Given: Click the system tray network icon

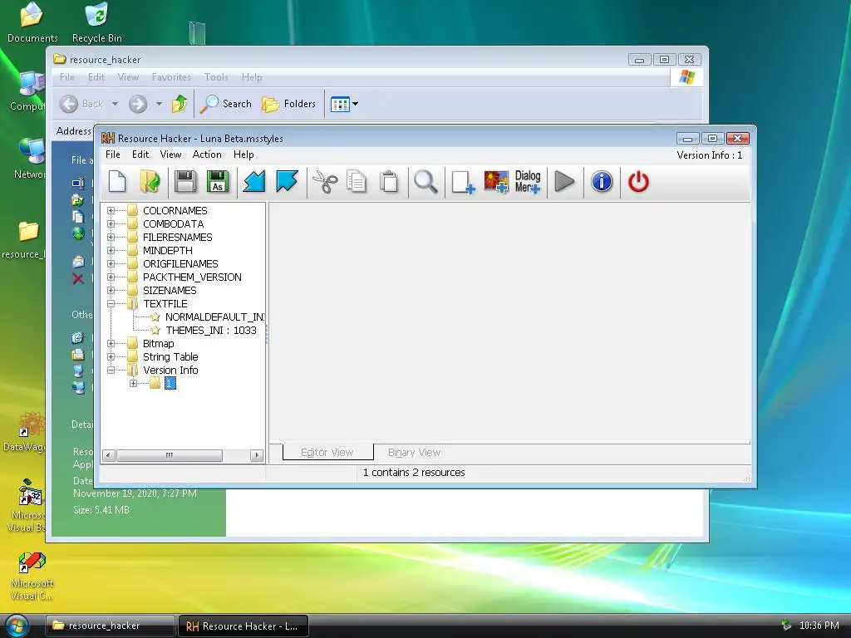Looking at the screenshot, I should pyautogui.click(x=786, y=626).
